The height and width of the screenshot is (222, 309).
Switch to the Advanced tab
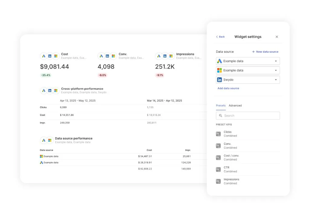(235, 106)
